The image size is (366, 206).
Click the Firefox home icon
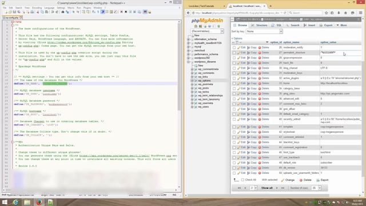(345, 13)
